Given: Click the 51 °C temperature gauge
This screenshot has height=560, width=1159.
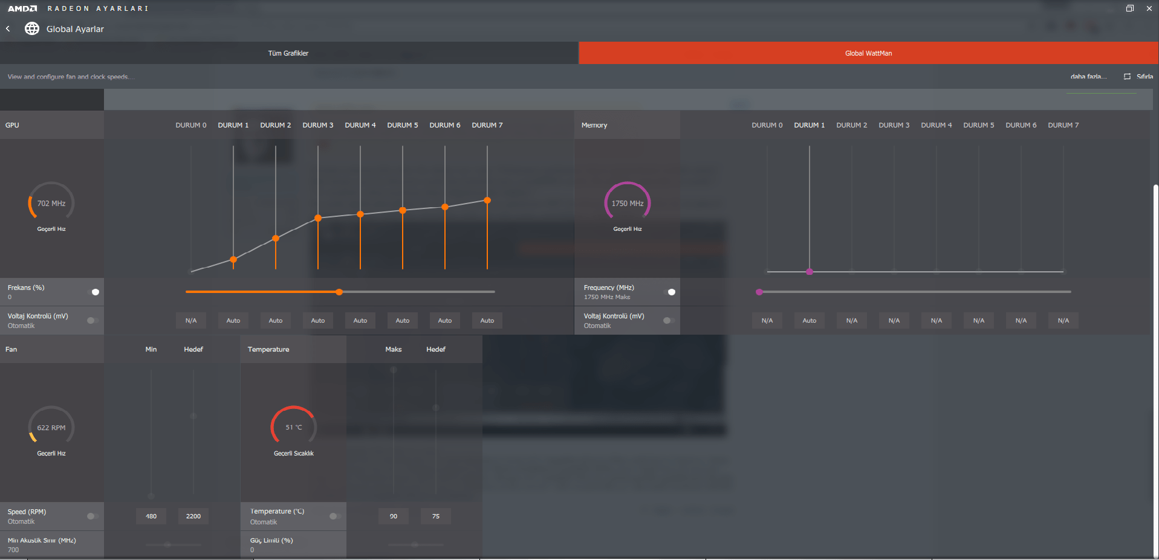Looking at the screenshot, I should pos(294,427).
